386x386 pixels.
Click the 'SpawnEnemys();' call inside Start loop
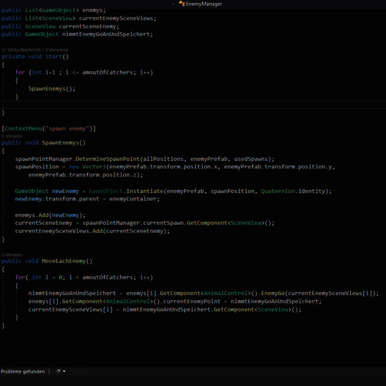coord(52,88)
